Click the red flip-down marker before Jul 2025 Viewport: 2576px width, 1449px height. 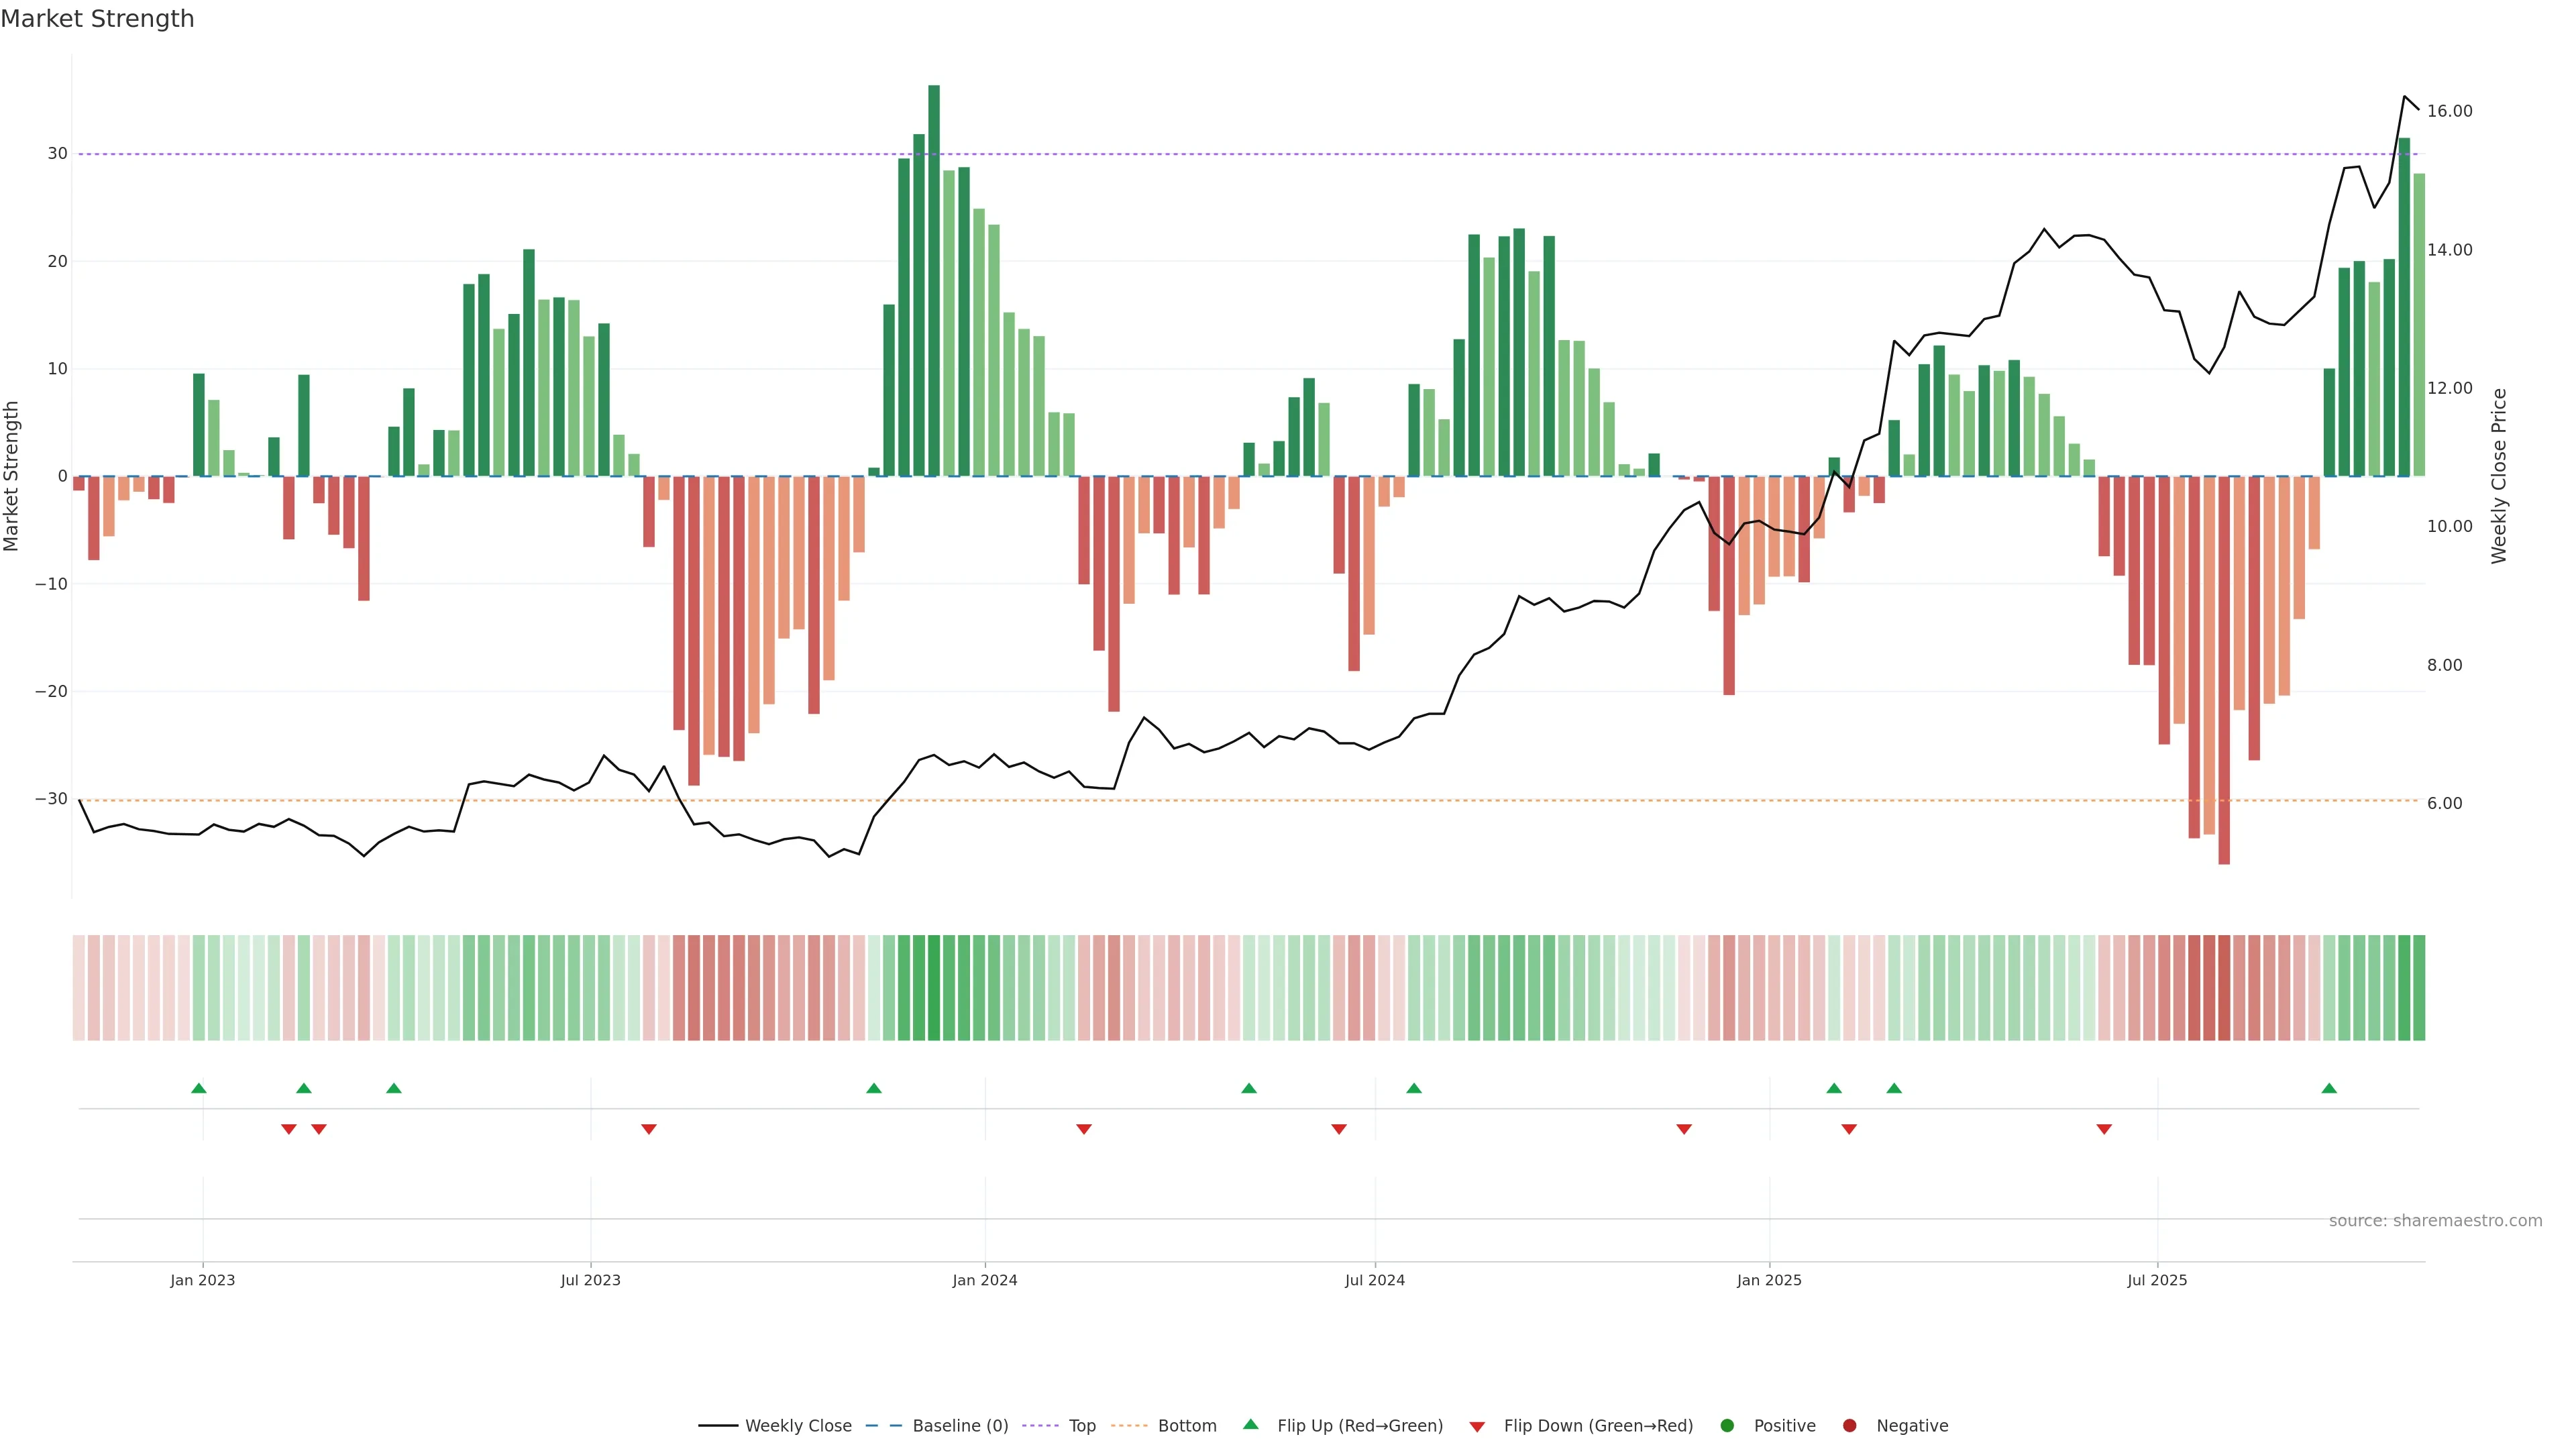(x=2104, y=1129)
